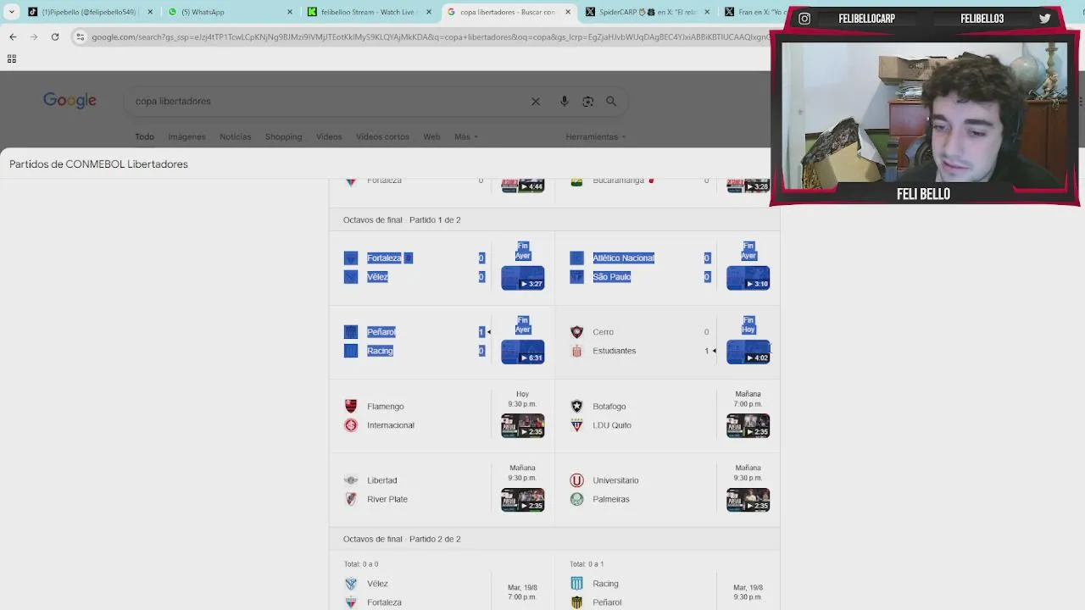Screen dimensions: 1085x610
Task: Switch to the felibelloo Stream Kick tab
Action: [367, 12]
